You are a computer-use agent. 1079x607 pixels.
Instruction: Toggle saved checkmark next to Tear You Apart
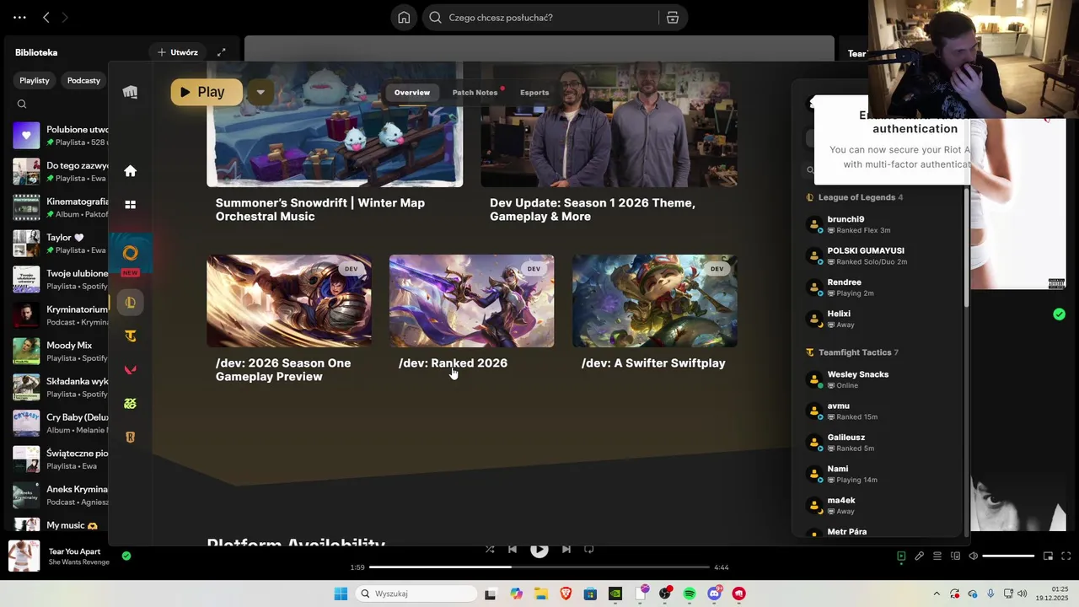pyautogui.click(x=126, y=556)
